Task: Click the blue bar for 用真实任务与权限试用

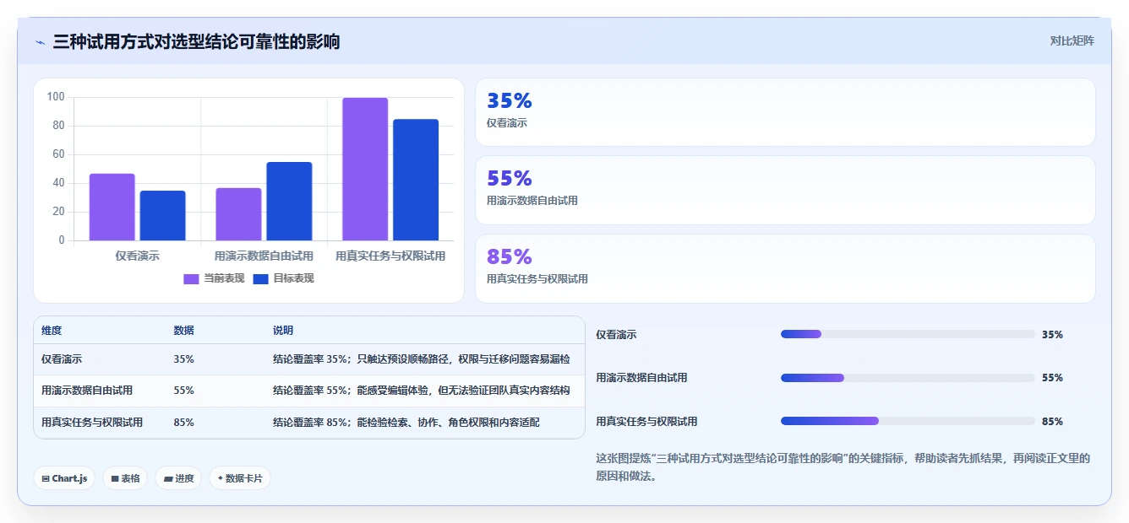Action: (416, 180)
